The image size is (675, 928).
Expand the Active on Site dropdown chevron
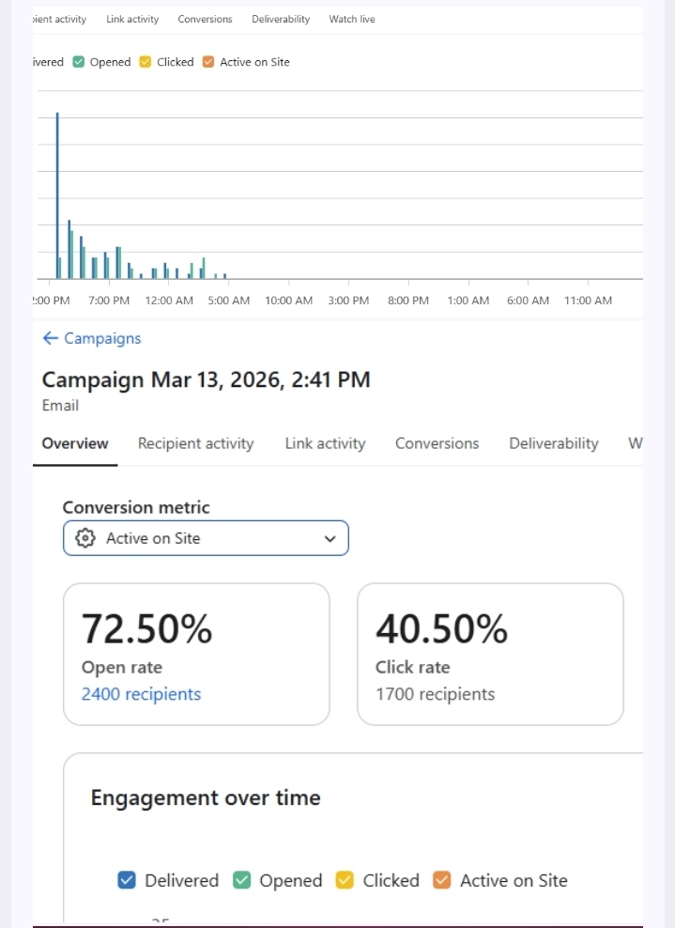[x=330, y=538]
